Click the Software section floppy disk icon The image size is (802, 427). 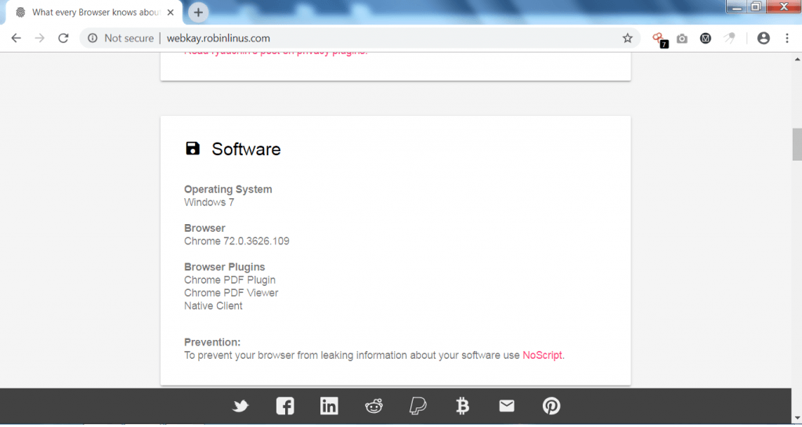[193, 148]
